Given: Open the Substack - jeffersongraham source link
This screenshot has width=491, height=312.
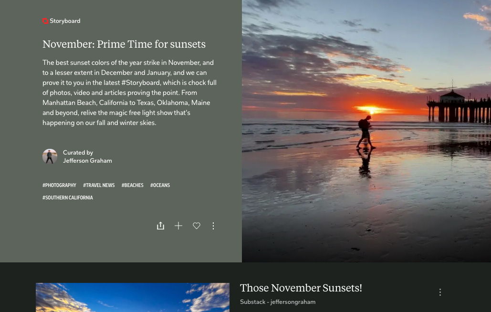Looking at the screenshot, I should click(x=278, y=302).
